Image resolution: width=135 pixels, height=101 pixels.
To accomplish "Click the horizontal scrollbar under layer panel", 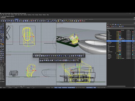I will [x=116, y=86].
